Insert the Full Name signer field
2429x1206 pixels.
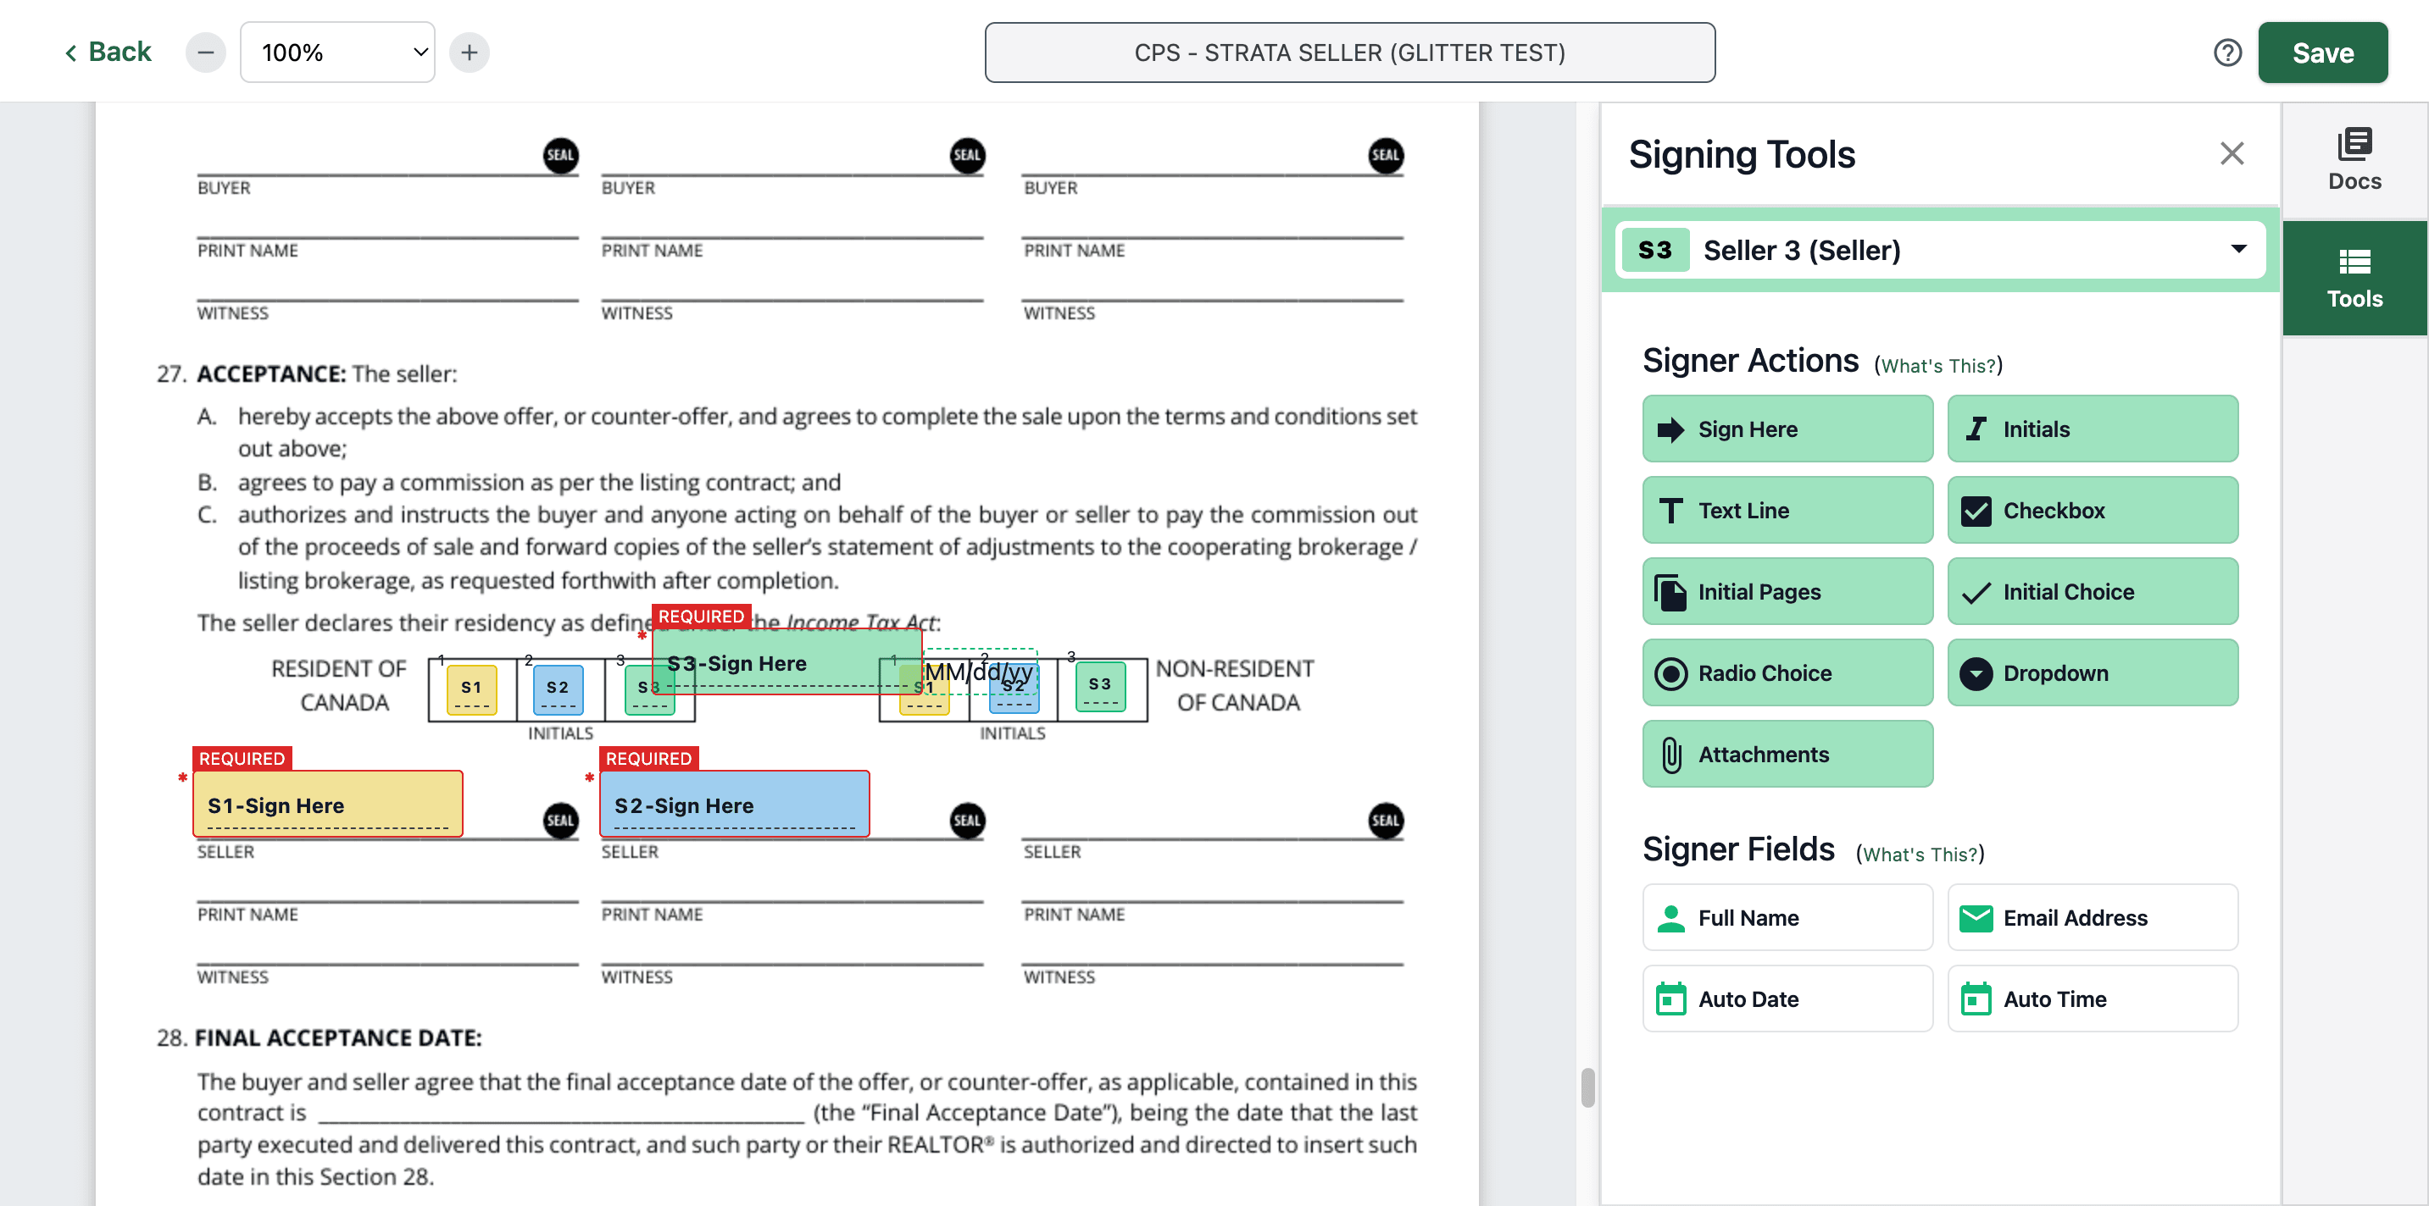click(1787, 916)
